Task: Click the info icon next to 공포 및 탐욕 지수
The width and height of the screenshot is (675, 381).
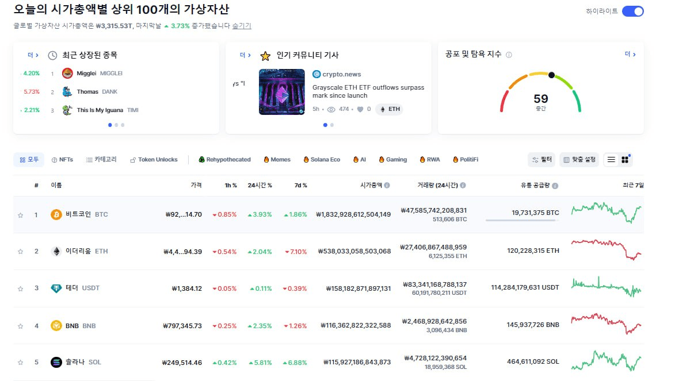Action: click(x=509, y=55)
